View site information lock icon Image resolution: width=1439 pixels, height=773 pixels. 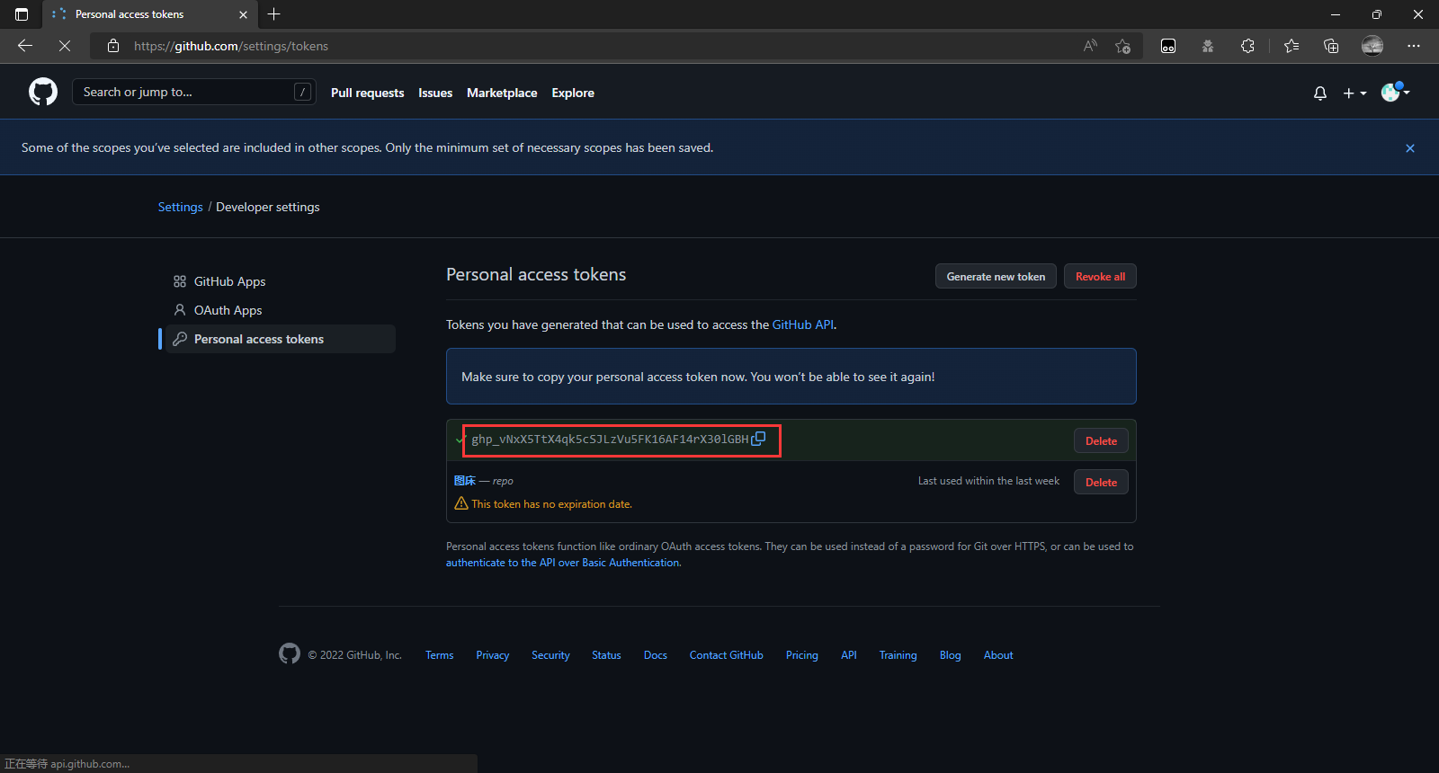point(113,46)
